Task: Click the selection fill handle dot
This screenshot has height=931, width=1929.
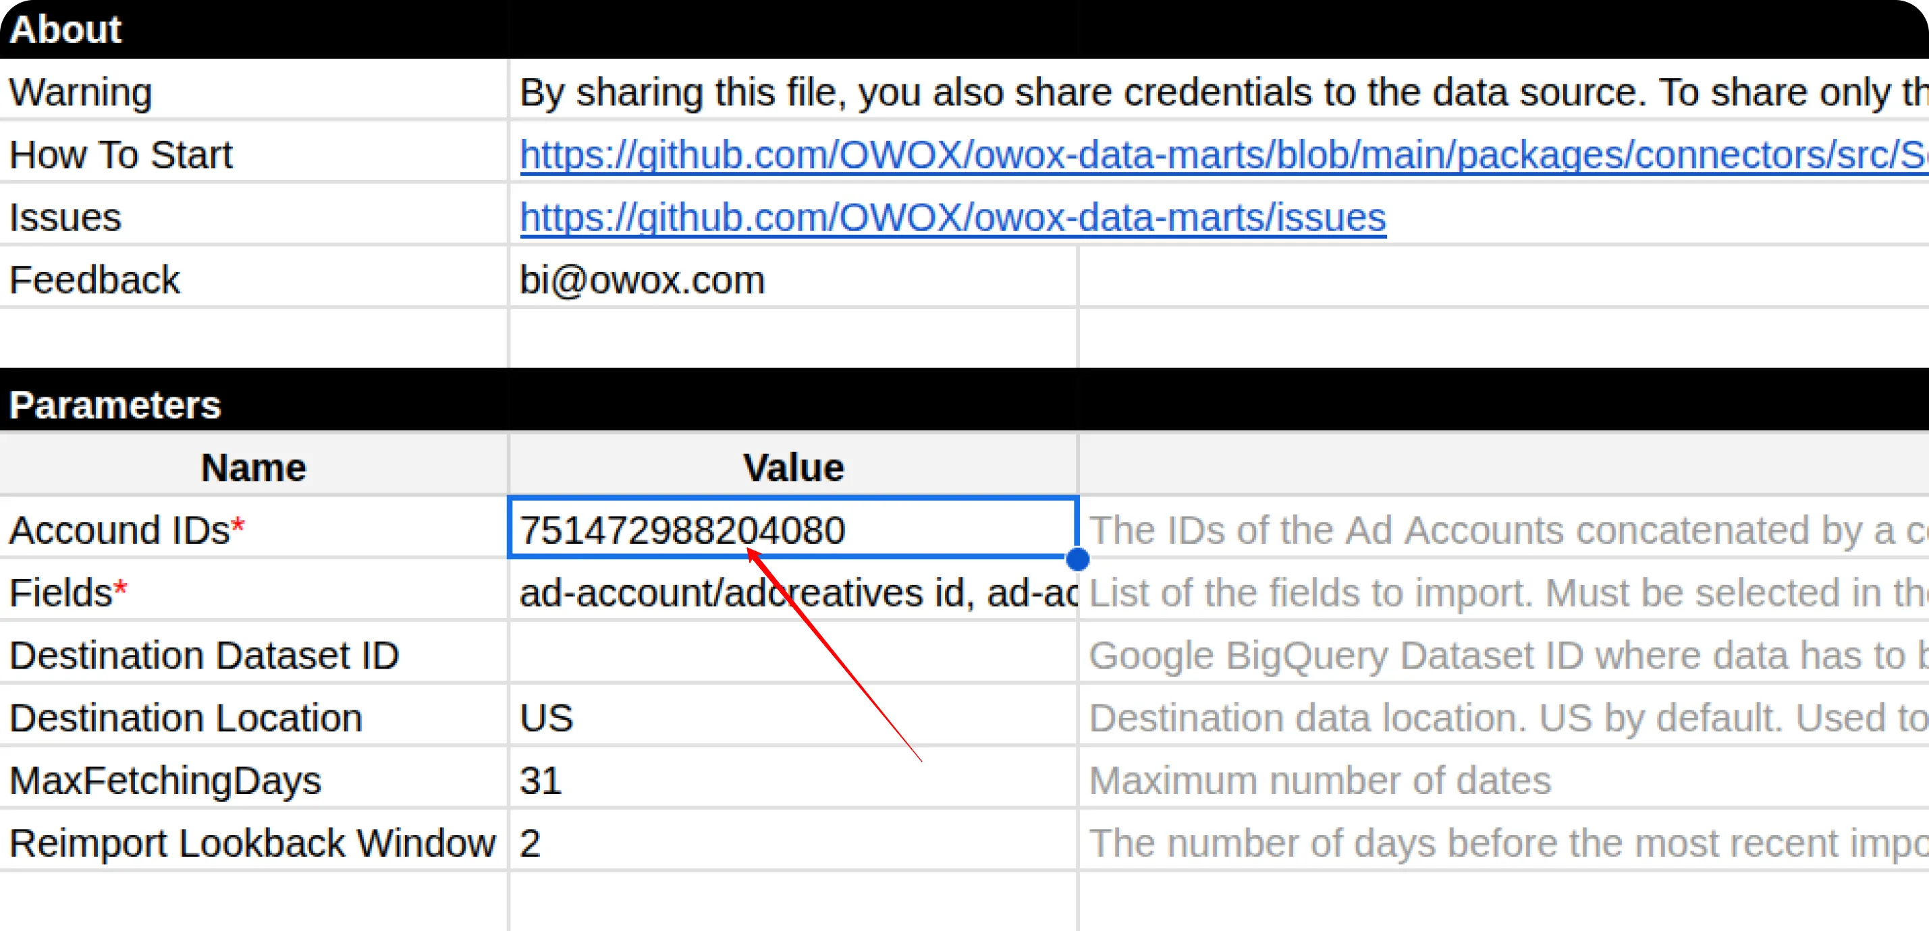Action: coord(1077,559)
